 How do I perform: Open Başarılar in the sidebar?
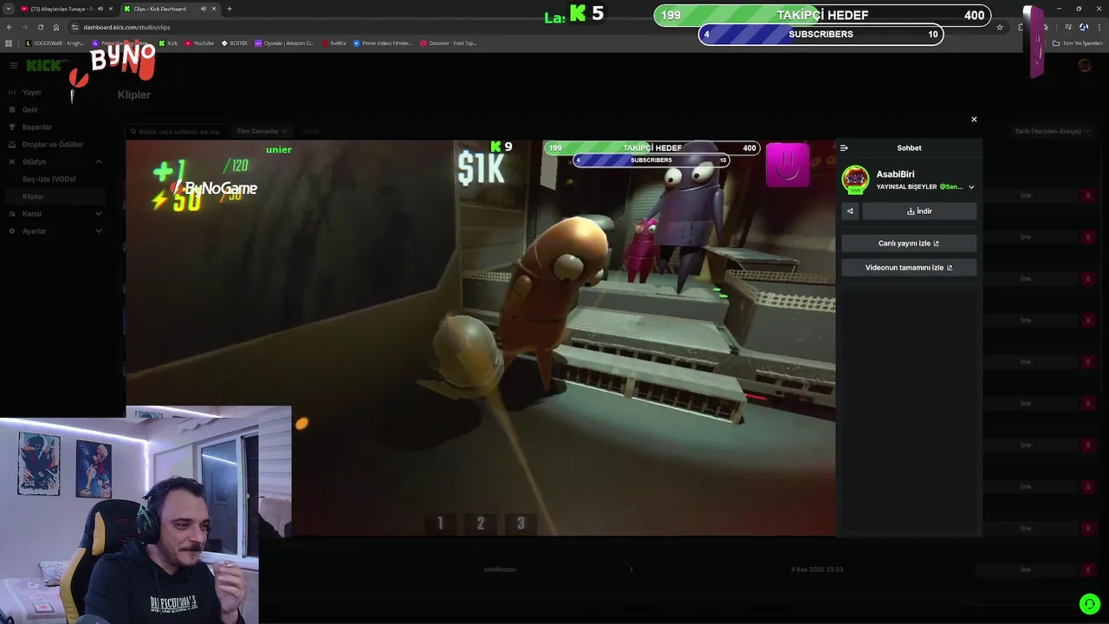[x=37, y=127]
